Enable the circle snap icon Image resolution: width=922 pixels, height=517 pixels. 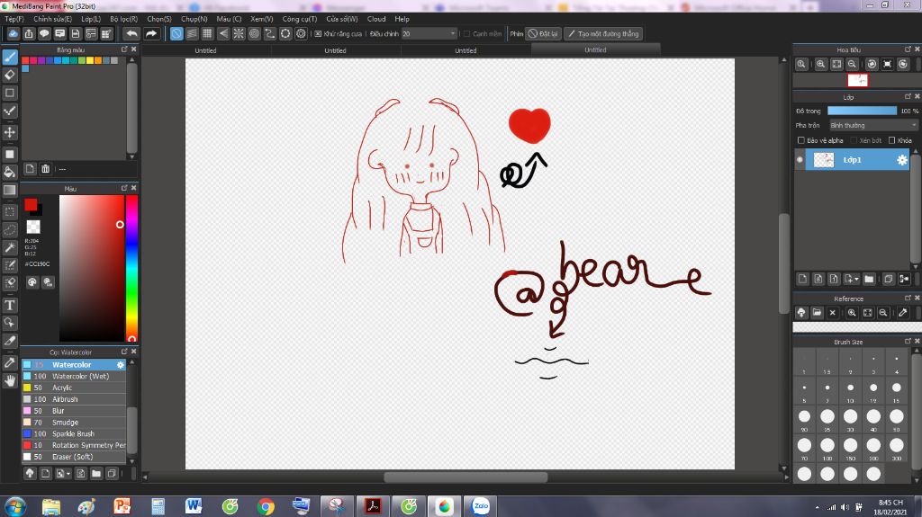pos(254,33)
